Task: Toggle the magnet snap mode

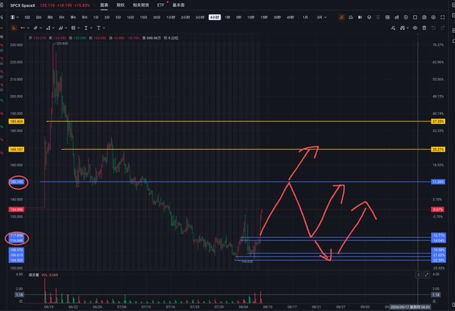Action: pyautogui.click(x=402, y=28)
